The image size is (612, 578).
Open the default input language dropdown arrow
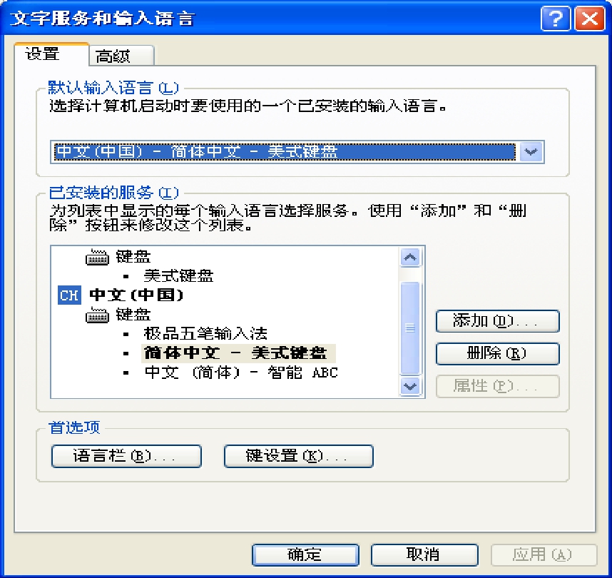pos(531,151)
